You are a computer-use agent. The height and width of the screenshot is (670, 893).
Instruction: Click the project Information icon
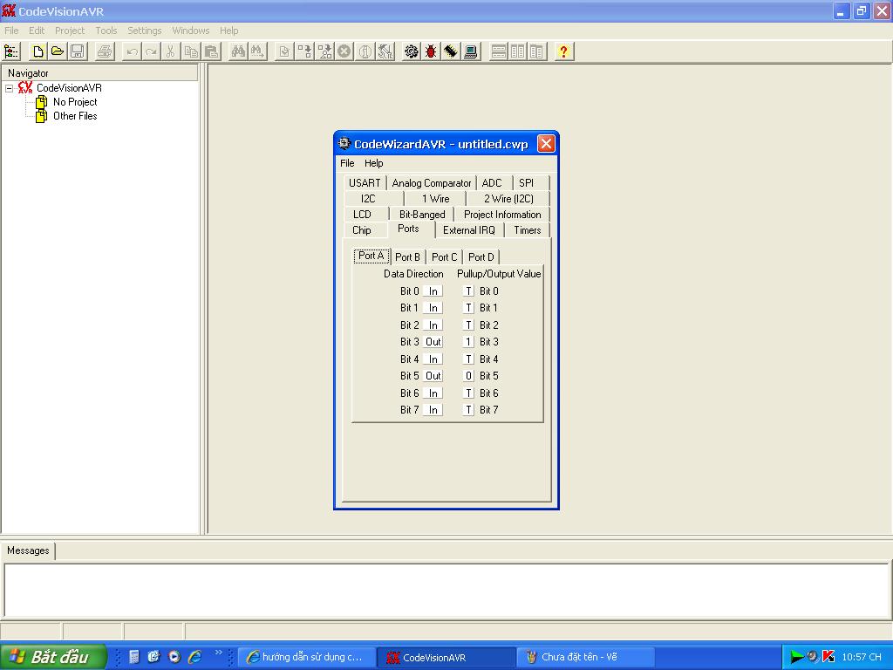365,51
